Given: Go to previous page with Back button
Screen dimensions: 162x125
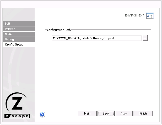Looking at the screenshot, I should point(106,113).
